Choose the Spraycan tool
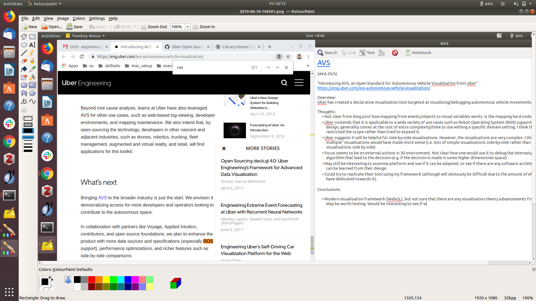 (32, 77)
